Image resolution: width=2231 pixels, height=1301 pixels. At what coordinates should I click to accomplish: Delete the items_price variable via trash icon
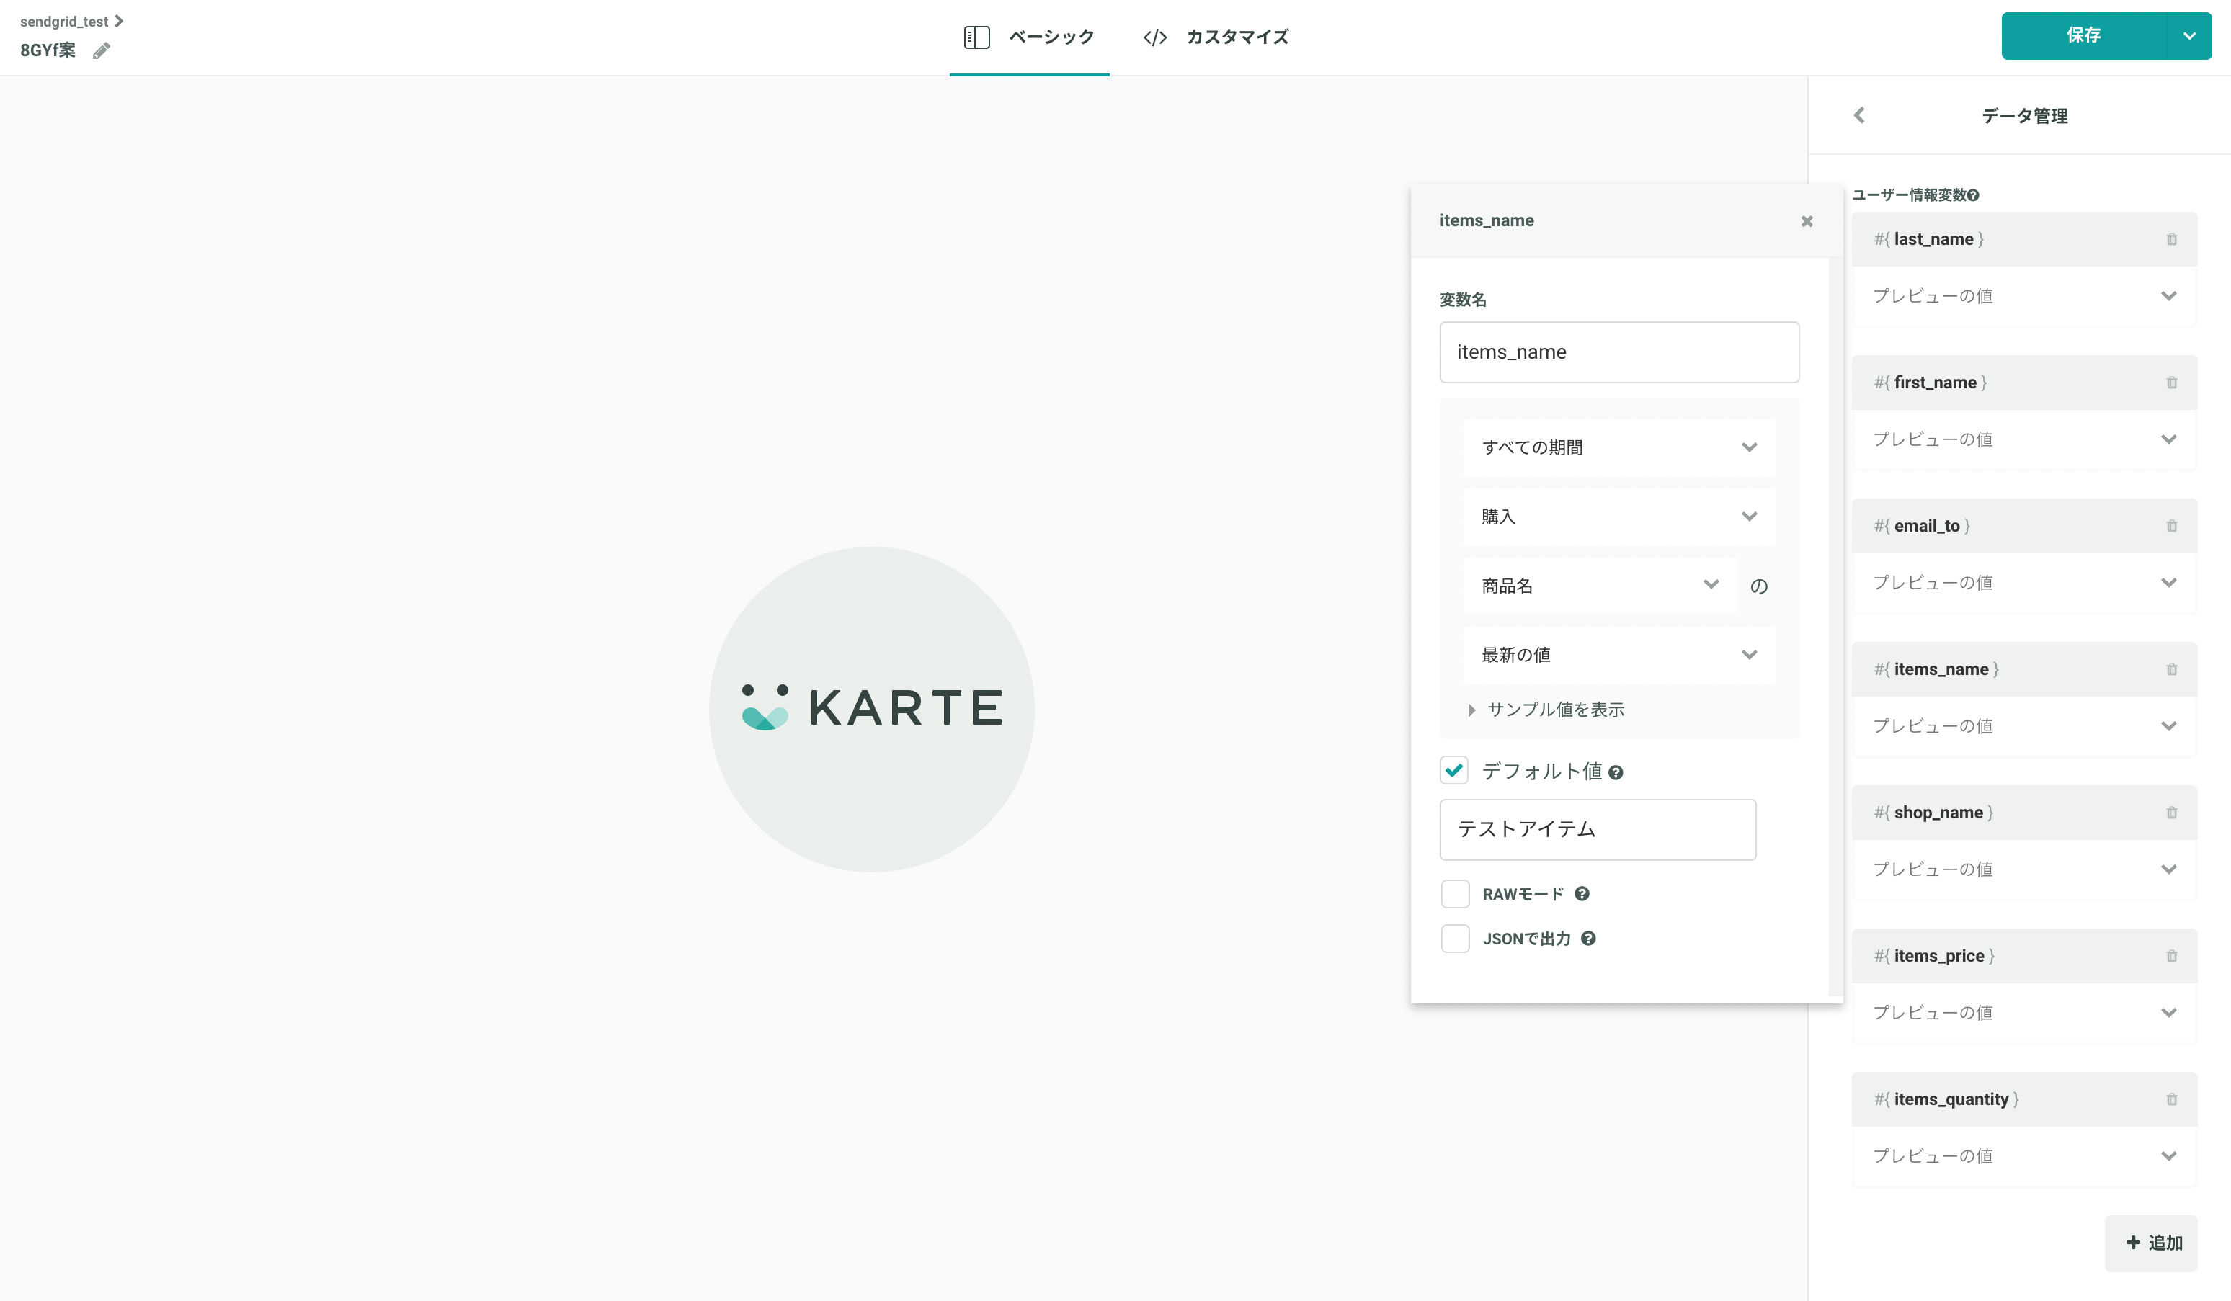[x=2172, y=956]
